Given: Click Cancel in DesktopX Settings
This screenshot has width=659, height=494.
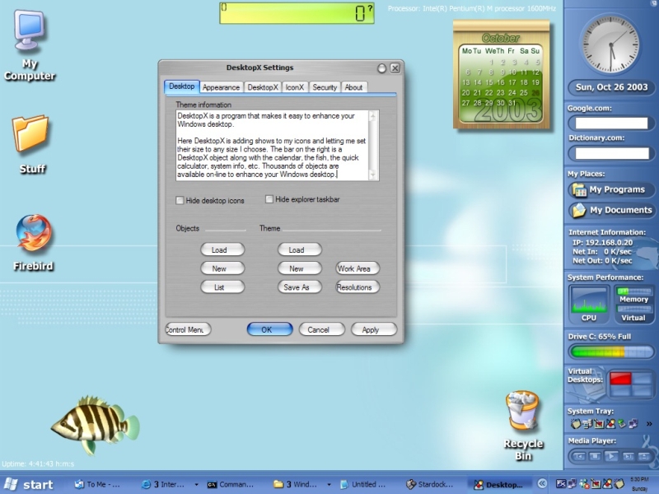Looking at the screenshot, I should tap(322, 330).
